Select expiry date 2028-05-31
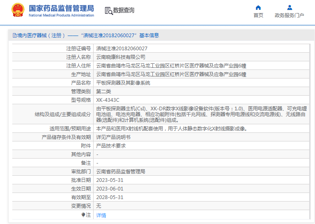Viewport: 315px width, 224px height. coord(109,197)
